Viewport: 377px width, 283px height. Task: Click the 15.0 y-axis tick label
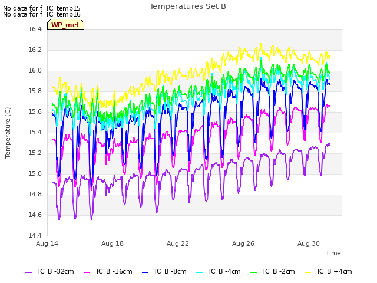[35, 174]
